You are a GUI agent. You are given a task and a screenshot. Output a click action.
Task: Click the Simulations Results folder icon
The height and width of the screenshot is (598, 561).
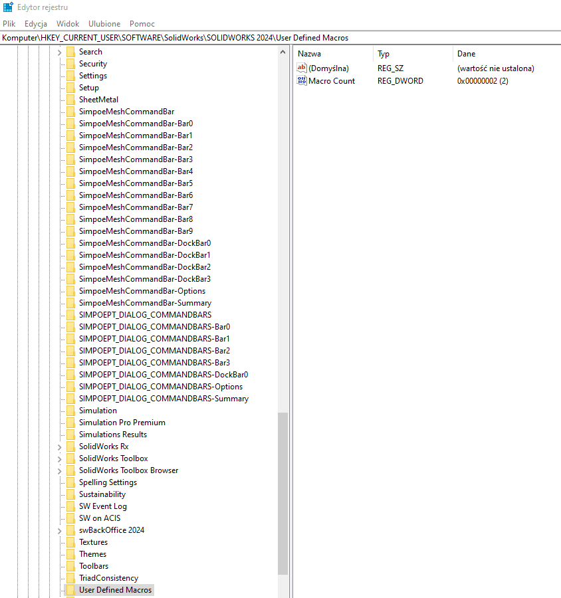coord(70,435)
